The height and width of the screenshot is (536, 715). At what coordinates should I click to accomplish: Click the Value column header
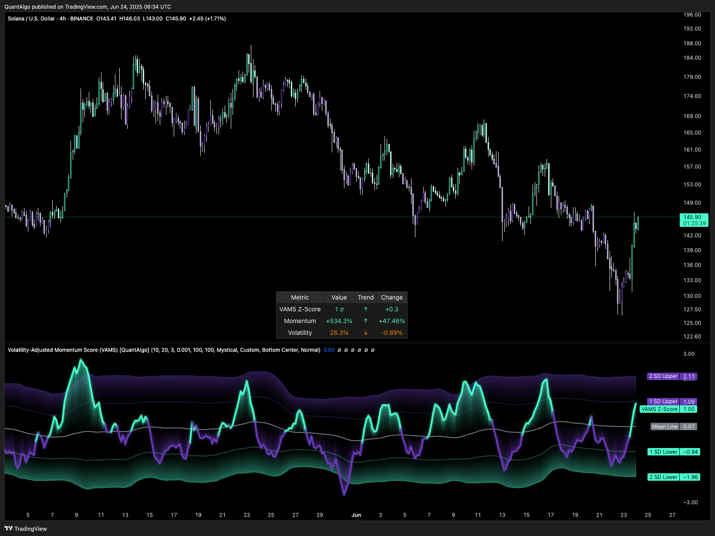tap(339, 297)
